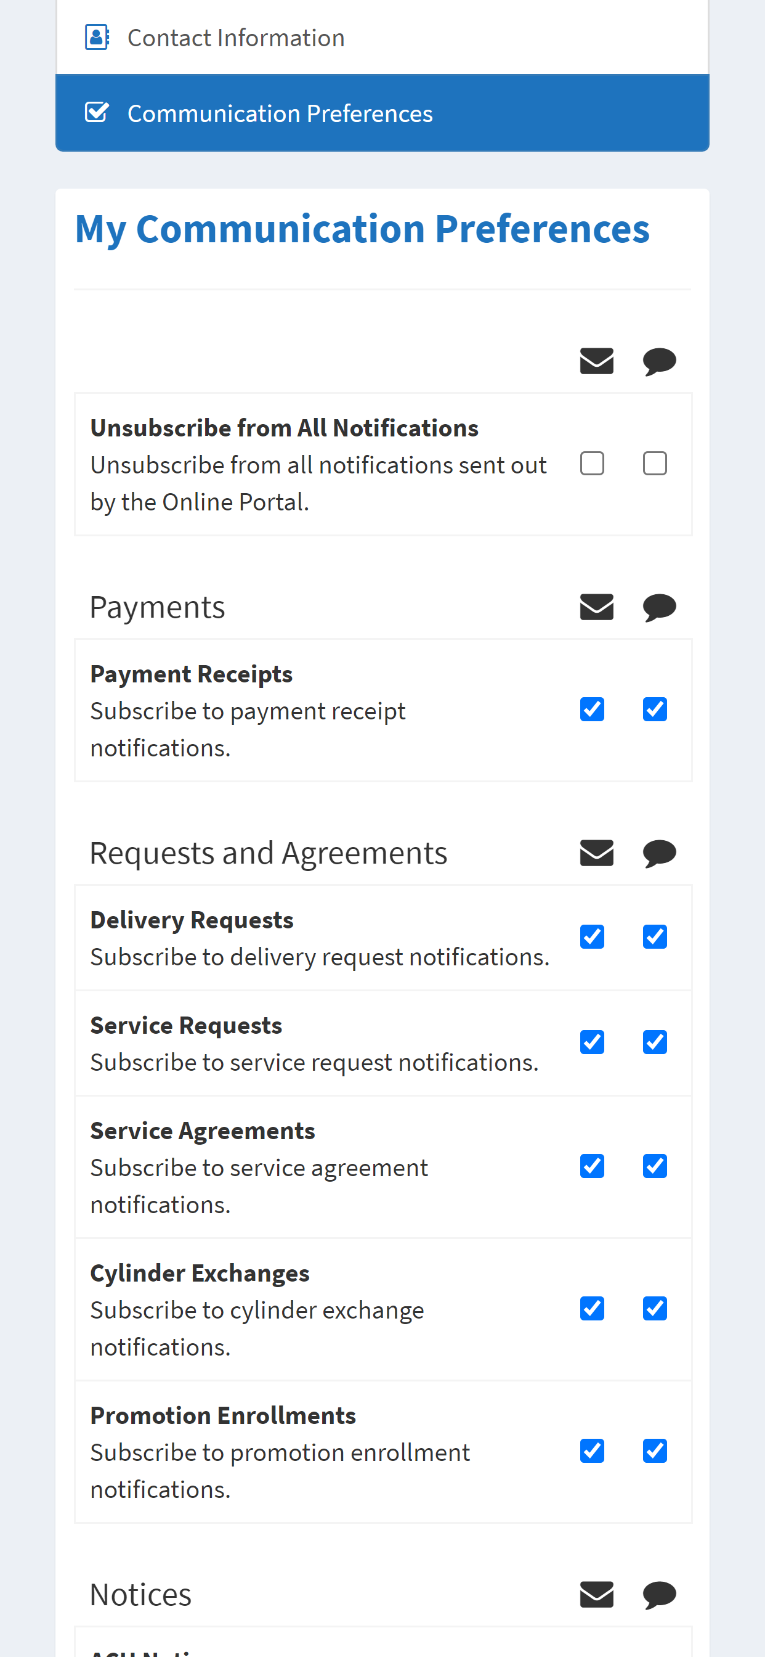The height and width of the screenshot is (1657, 765).
Task: Uncheck email notifications for Cylinder Exchanges
Action: (x=592, y=1308)
